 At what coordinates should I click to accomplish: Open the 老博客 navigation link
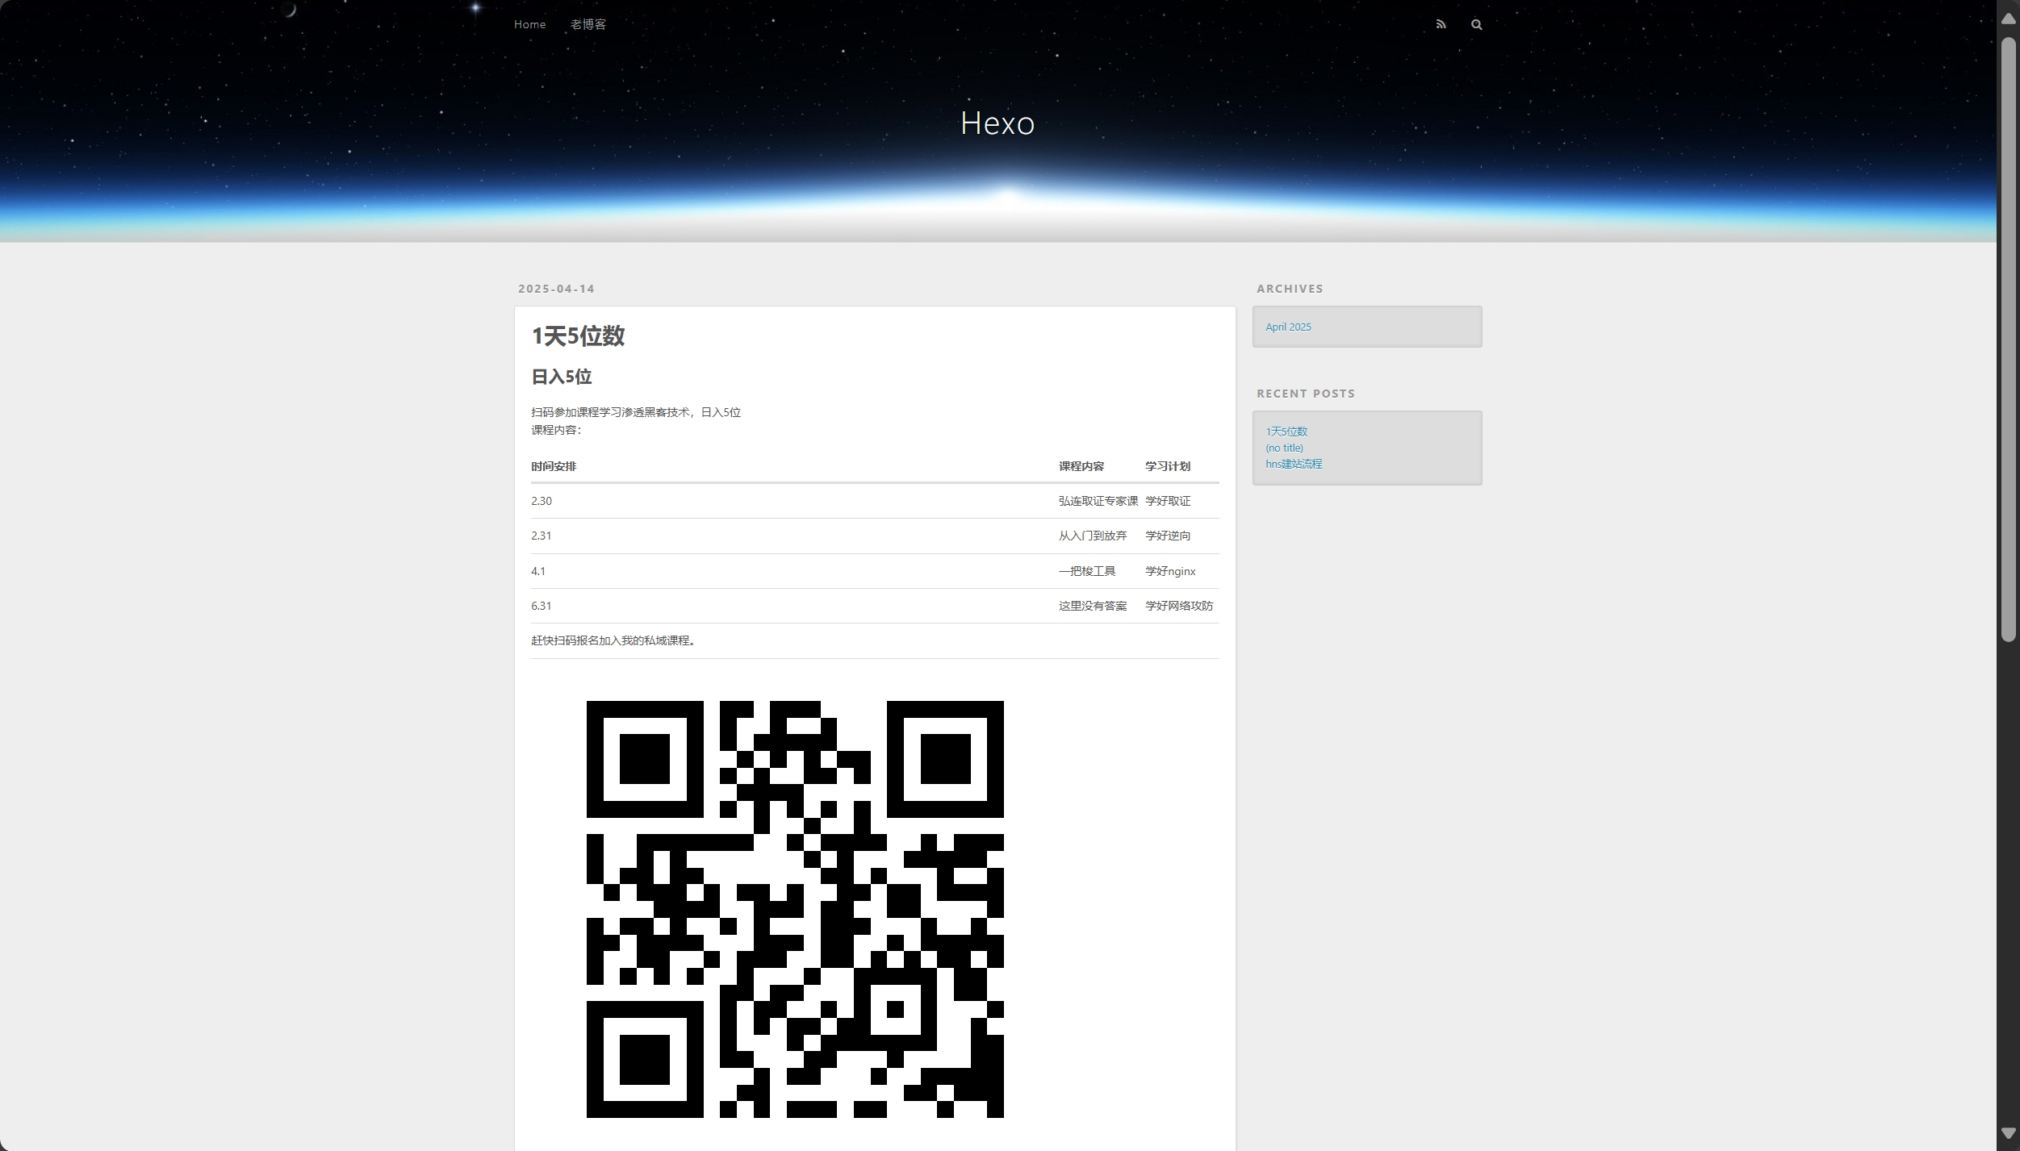(588, 24)
